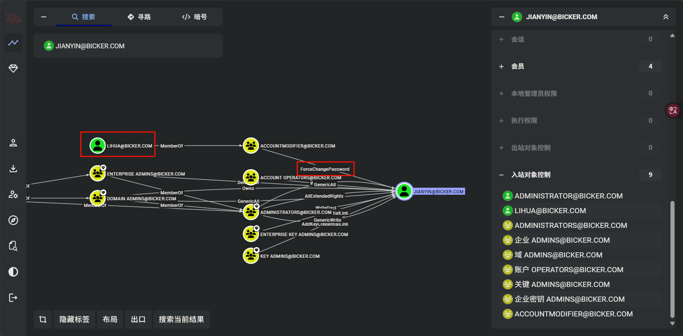Screen dimensions: 683x336
Task: Toggle 隐藏标签 to hide labels
Action: click(x=74, y=319)
